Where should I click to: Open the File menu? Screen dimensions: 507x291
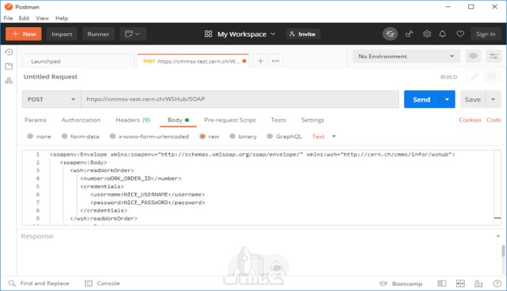tap(8, 18)
